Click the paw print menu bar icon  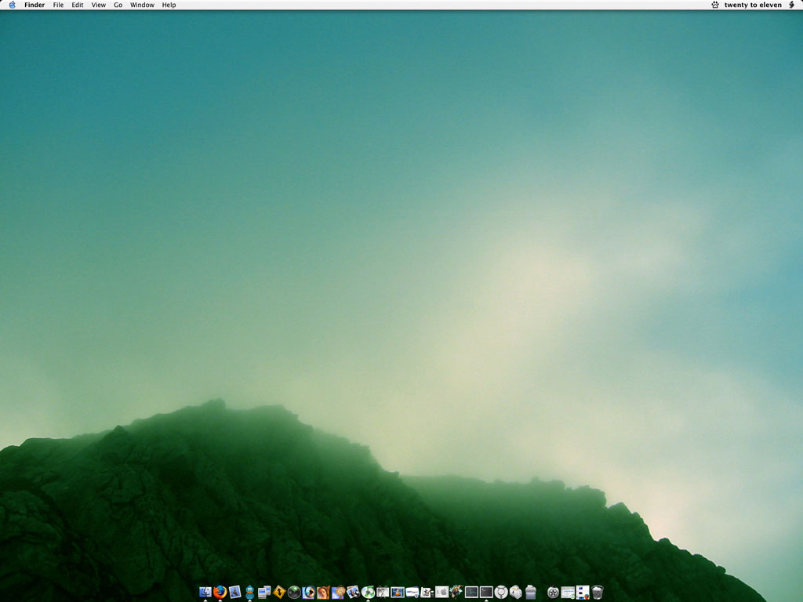[x=715, y=5]
